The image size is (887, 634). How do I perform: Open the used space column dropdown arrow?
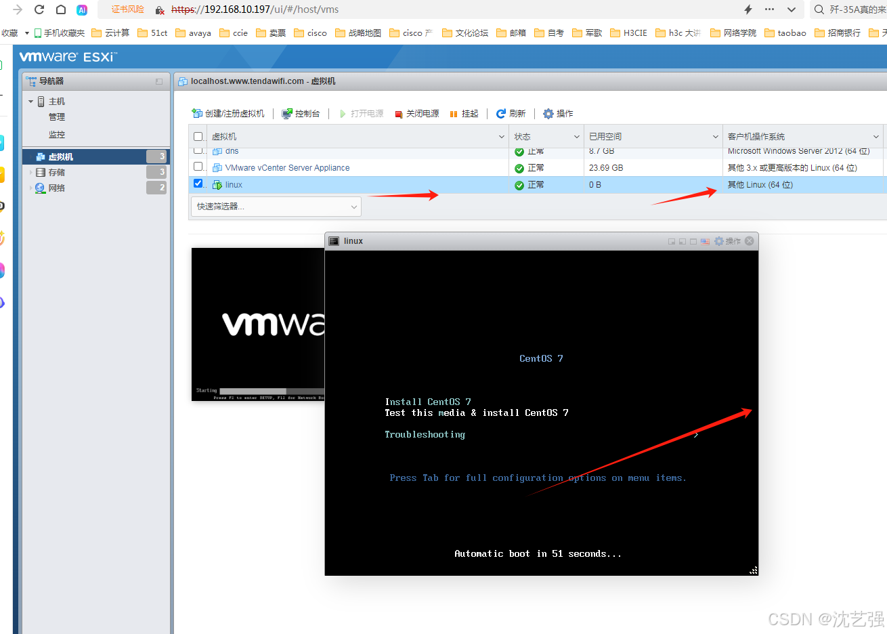(x=716, y=137)
